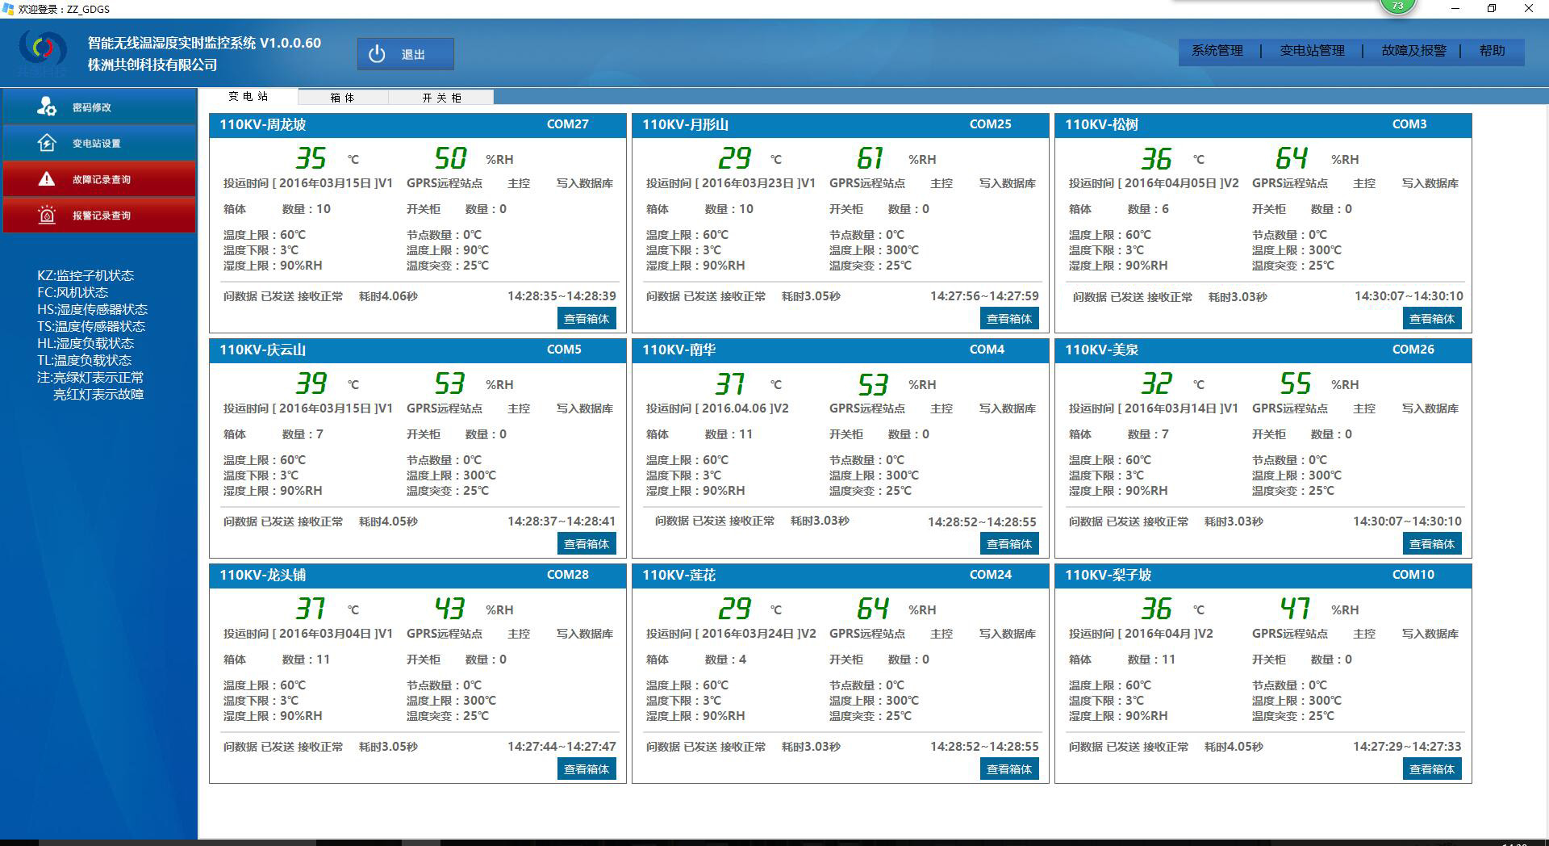Open 故障记录查询 fault record query
Image resolution: width=1549 pixels, height=846 pixels.
99,179
